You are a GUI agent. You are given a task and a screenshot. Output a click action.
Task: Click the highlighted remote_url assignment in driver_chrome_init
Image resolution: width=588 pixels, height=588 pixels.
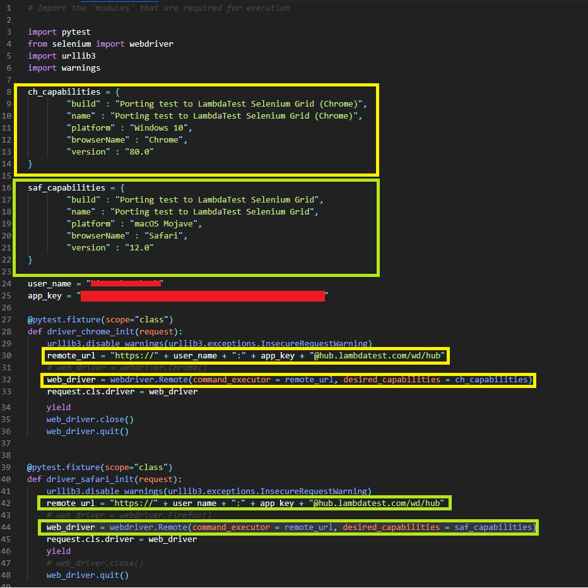coord(246,356)
